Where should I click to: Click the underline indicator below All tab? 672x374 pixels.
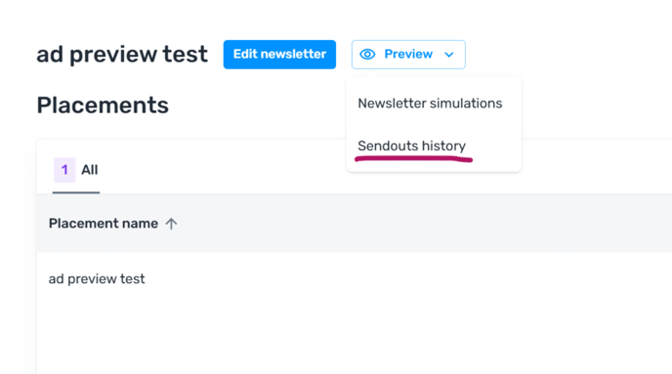coord(76,192)
